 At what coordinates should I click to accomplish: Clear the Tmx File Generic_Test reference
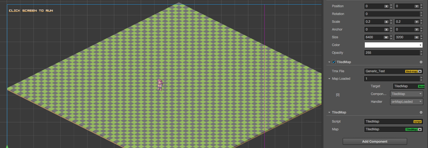pos(420,71)
